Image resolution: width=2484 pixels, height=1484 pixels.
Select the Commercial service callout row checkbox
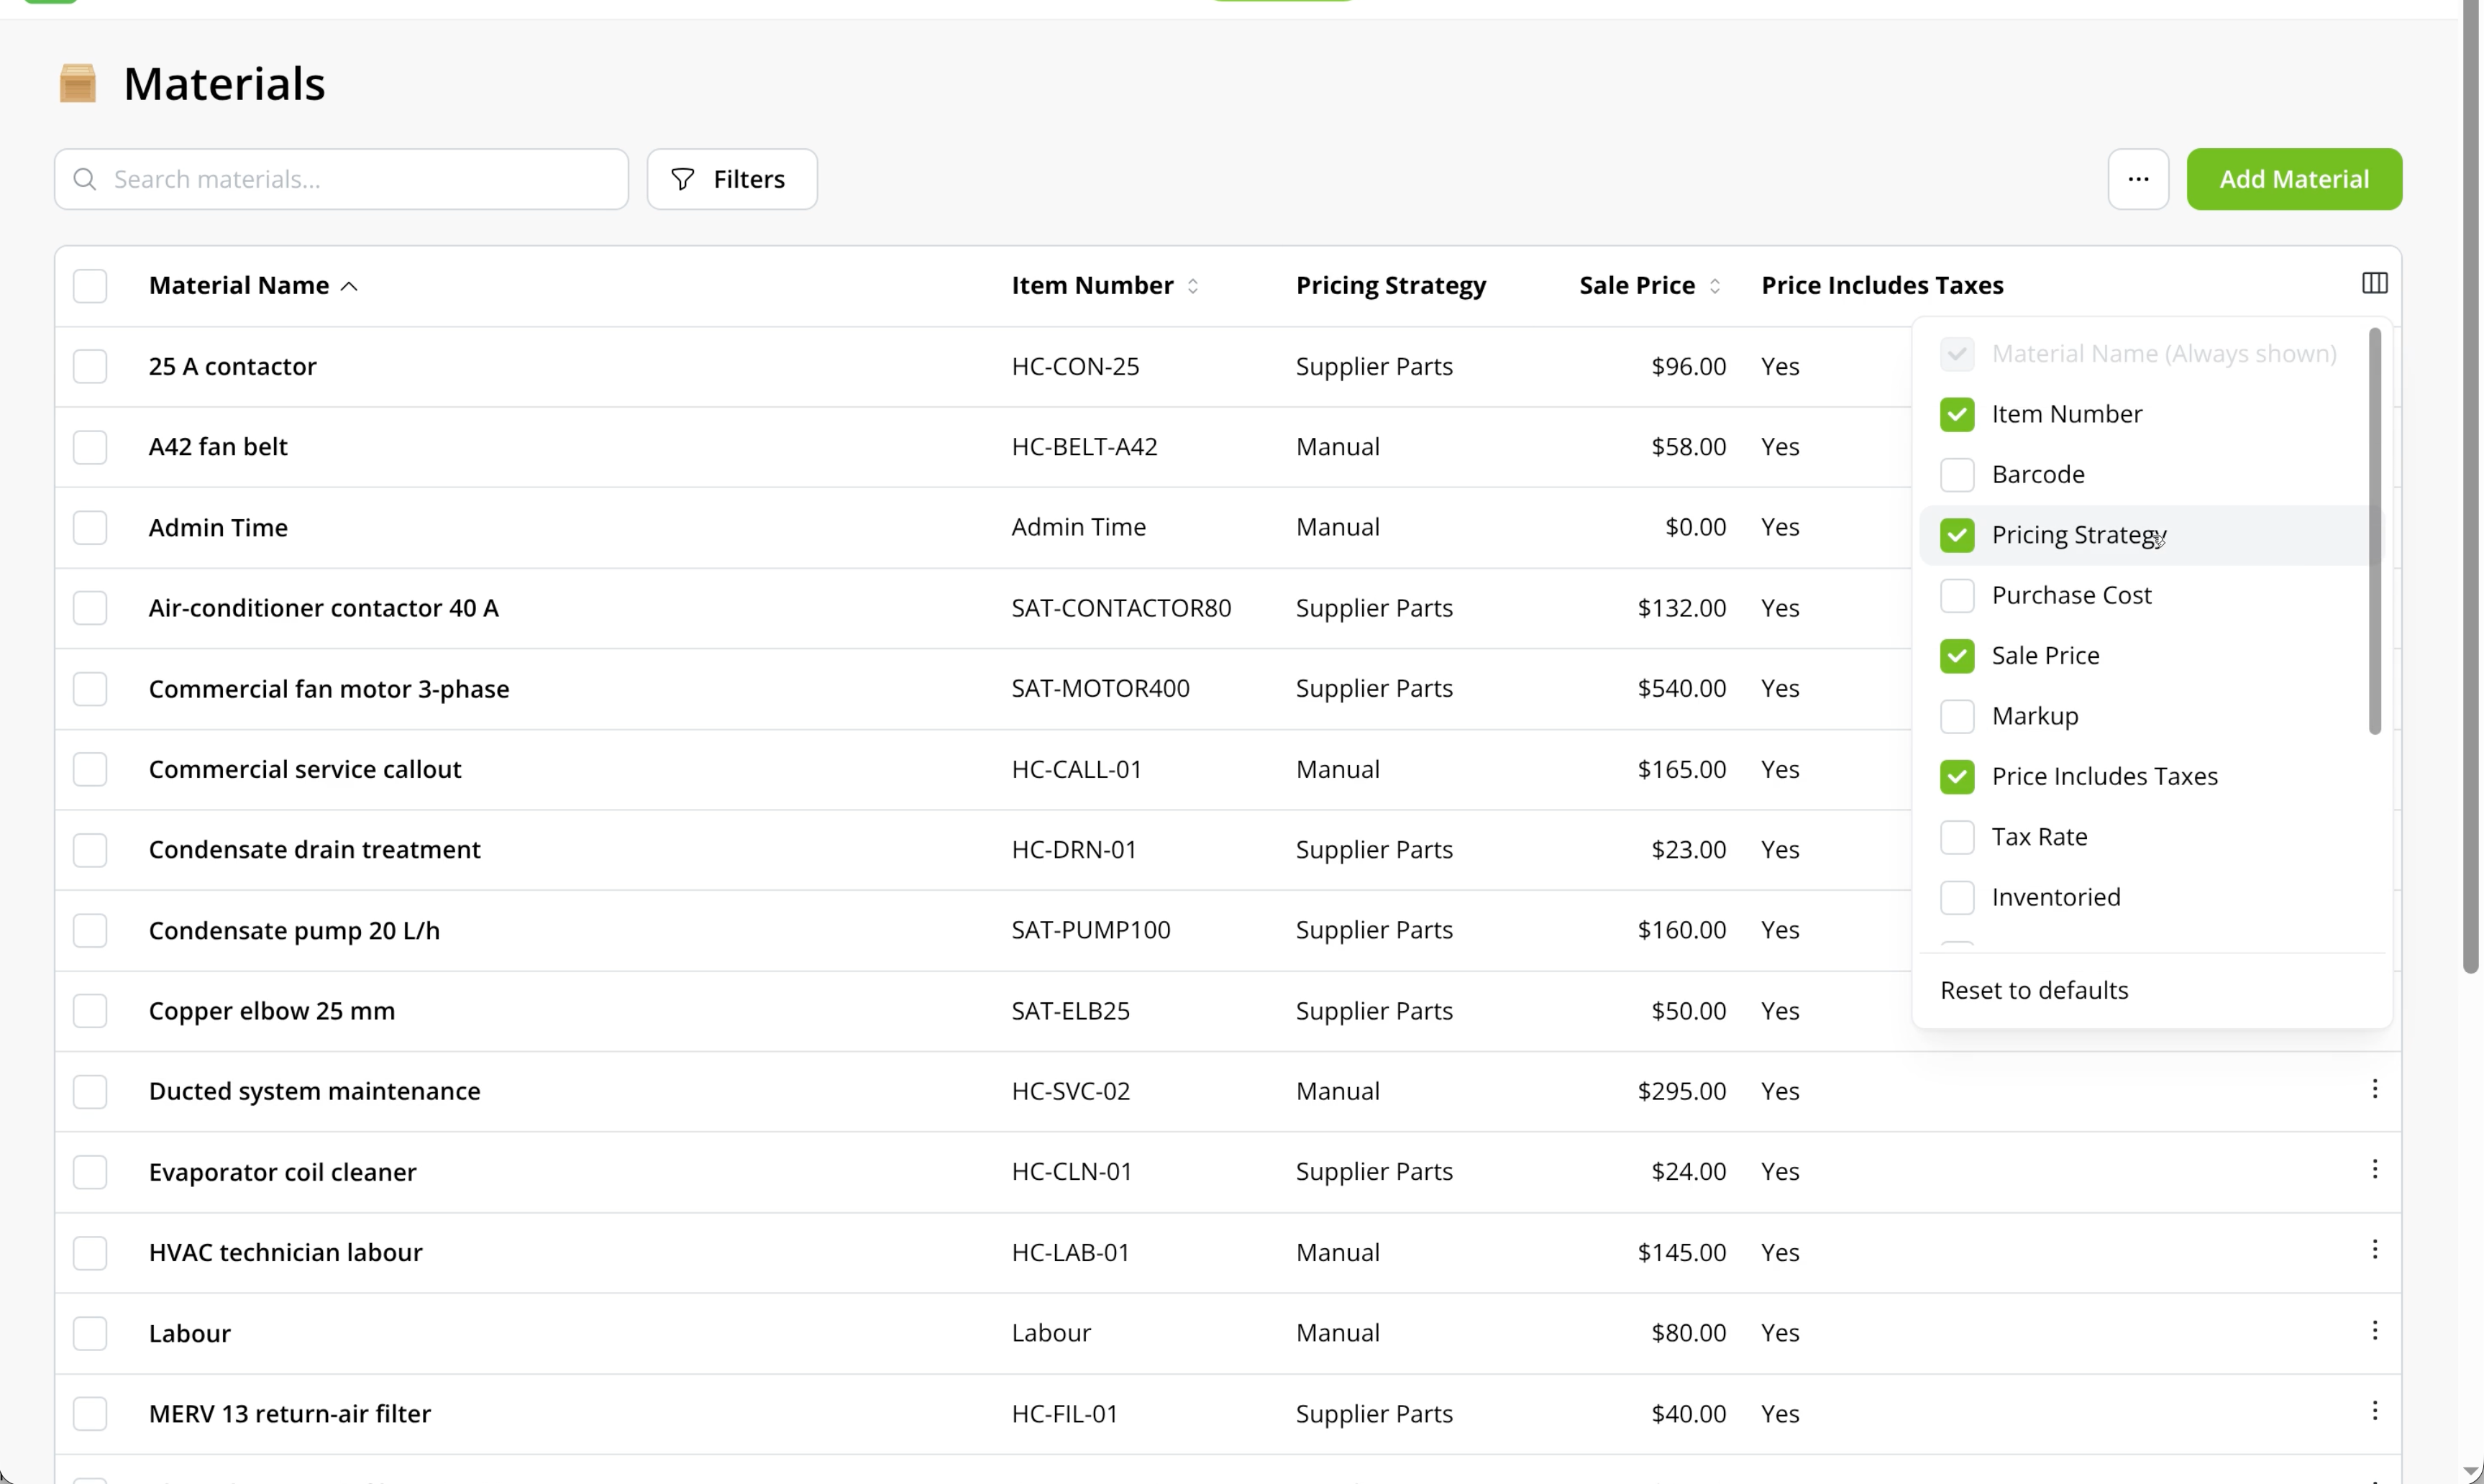pos(90,769)
